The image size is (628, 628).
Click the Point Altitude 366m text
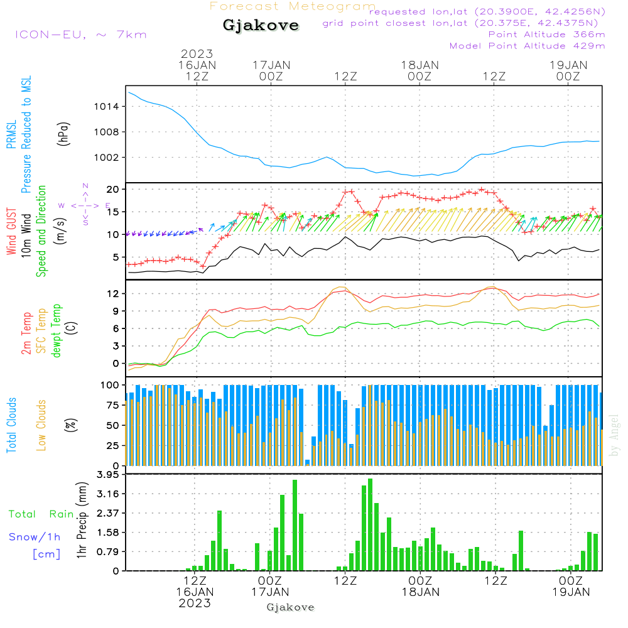point(546,35)
